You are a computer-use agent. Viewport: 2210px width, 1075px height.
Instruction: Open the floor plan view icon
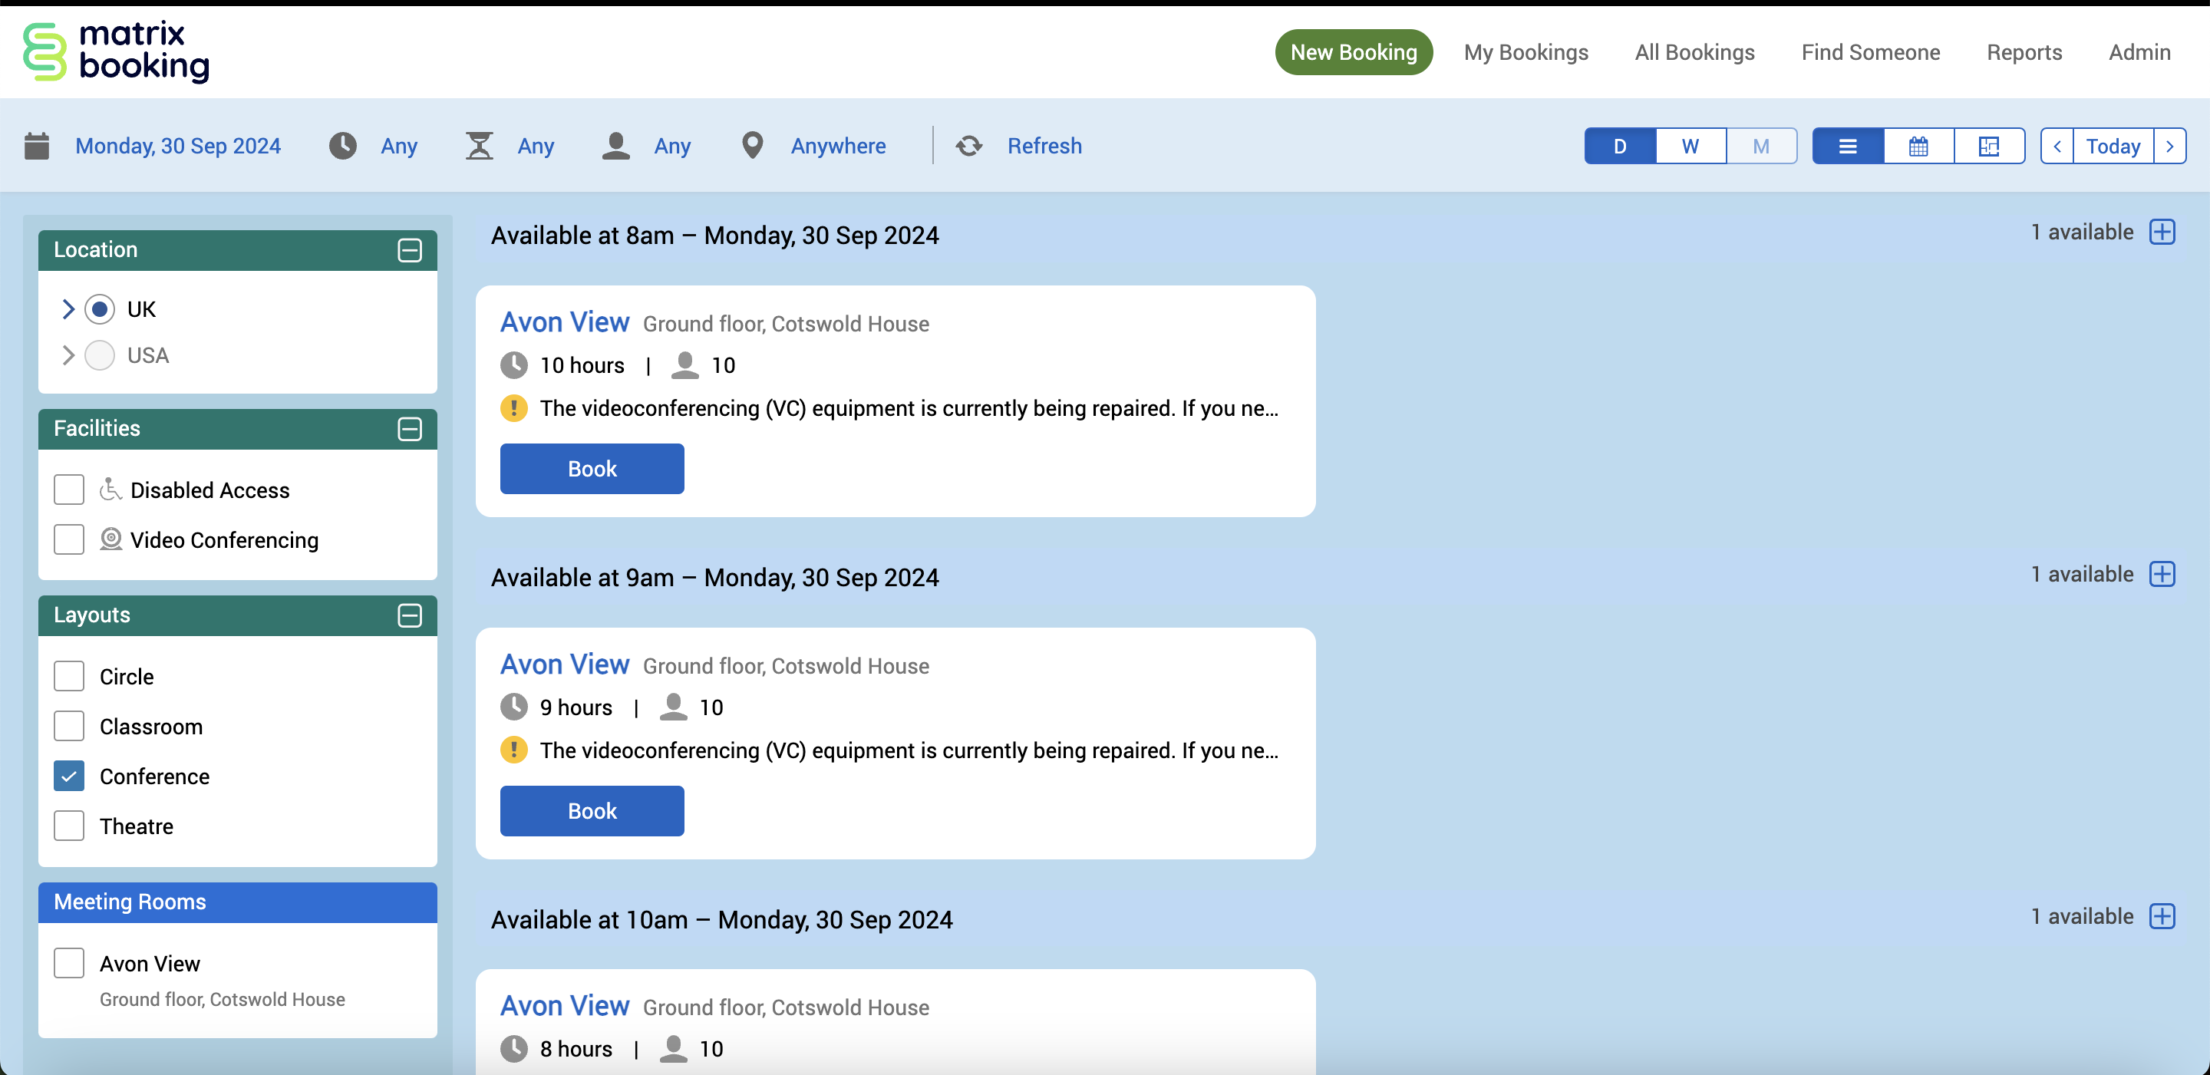(x=1987, y=146)
